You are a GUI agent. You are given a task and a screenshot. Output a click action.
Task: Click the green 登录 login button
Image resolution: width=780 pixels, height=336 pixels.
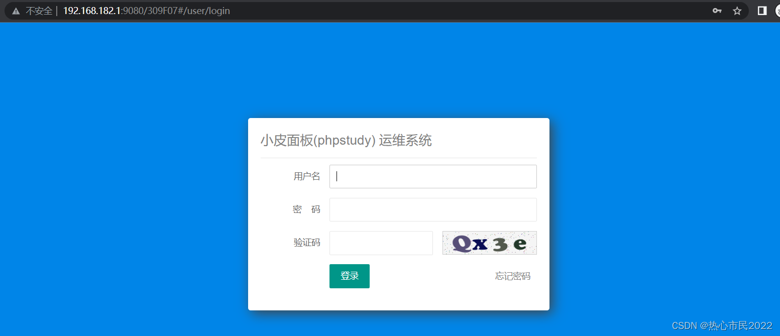click(x=350, y=276)
